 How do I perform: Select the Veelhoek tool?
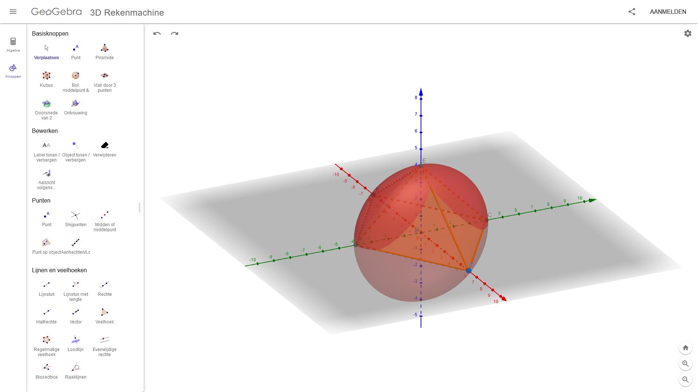[x=104, y=316]
